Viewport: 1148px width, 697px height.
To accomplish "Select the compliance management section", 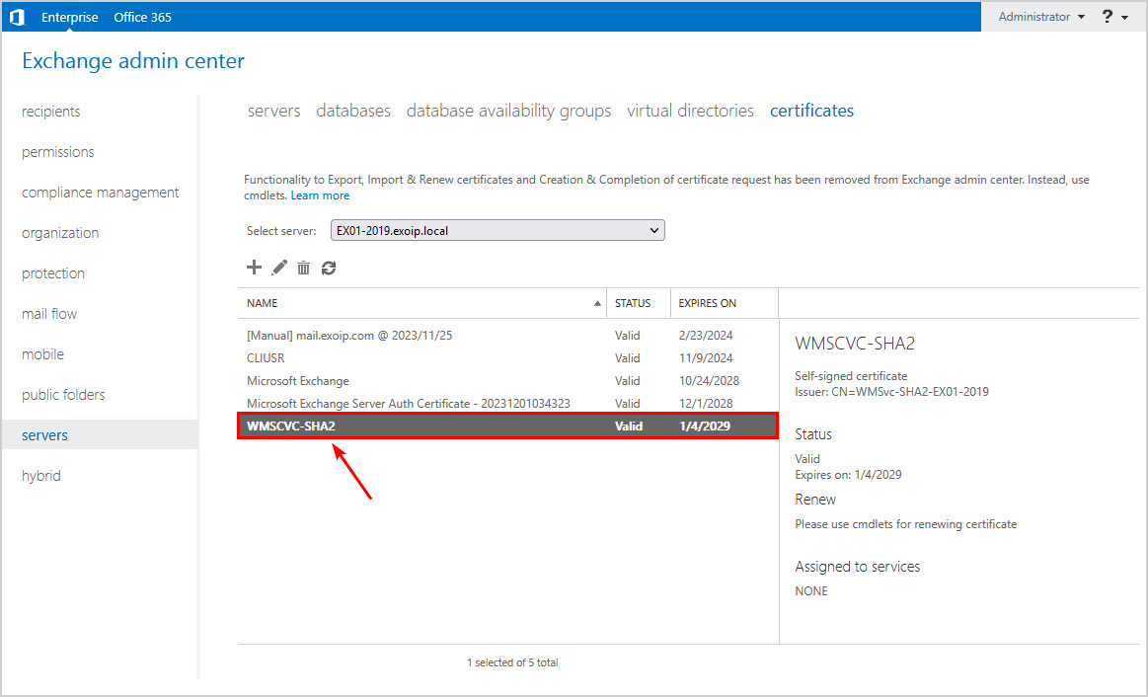I will (x=101, y=193).
